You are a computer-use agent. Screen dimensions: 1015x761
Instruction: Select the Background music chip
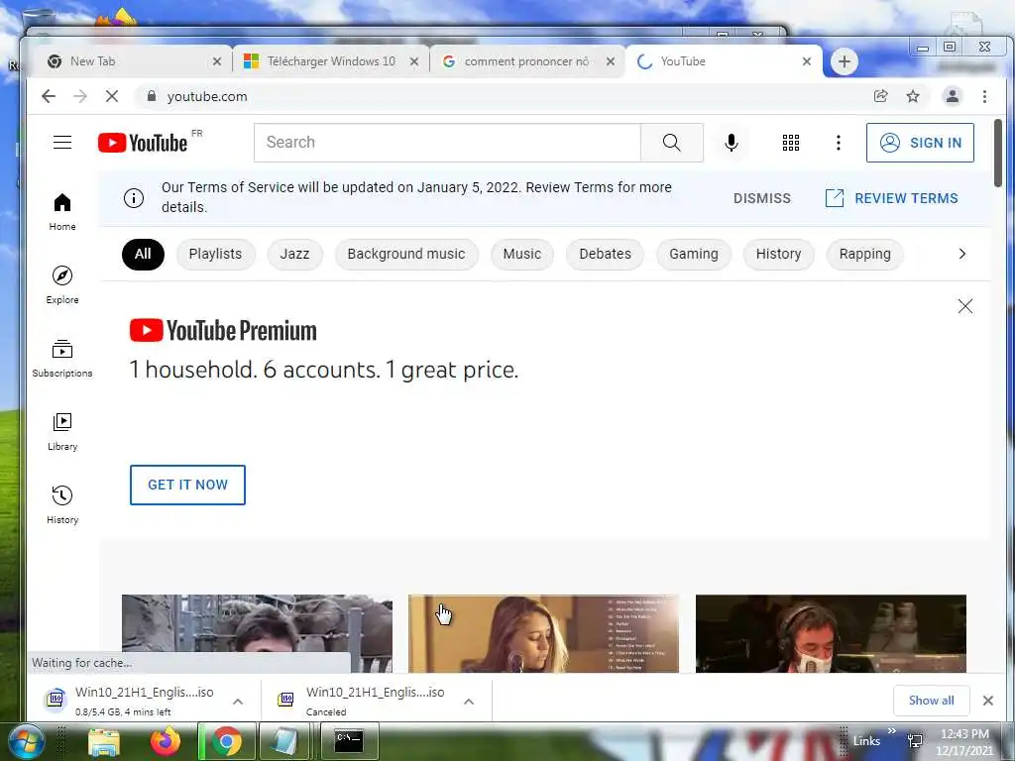tap(406, 254)
